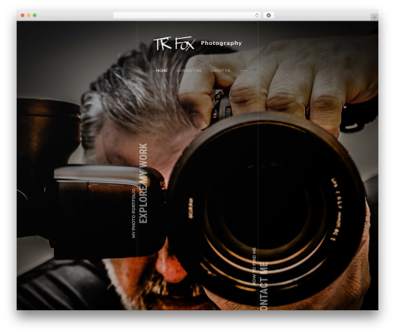Click the download icon button beside address bar
This screenshot has height=334, width=395.
point(269,15)
